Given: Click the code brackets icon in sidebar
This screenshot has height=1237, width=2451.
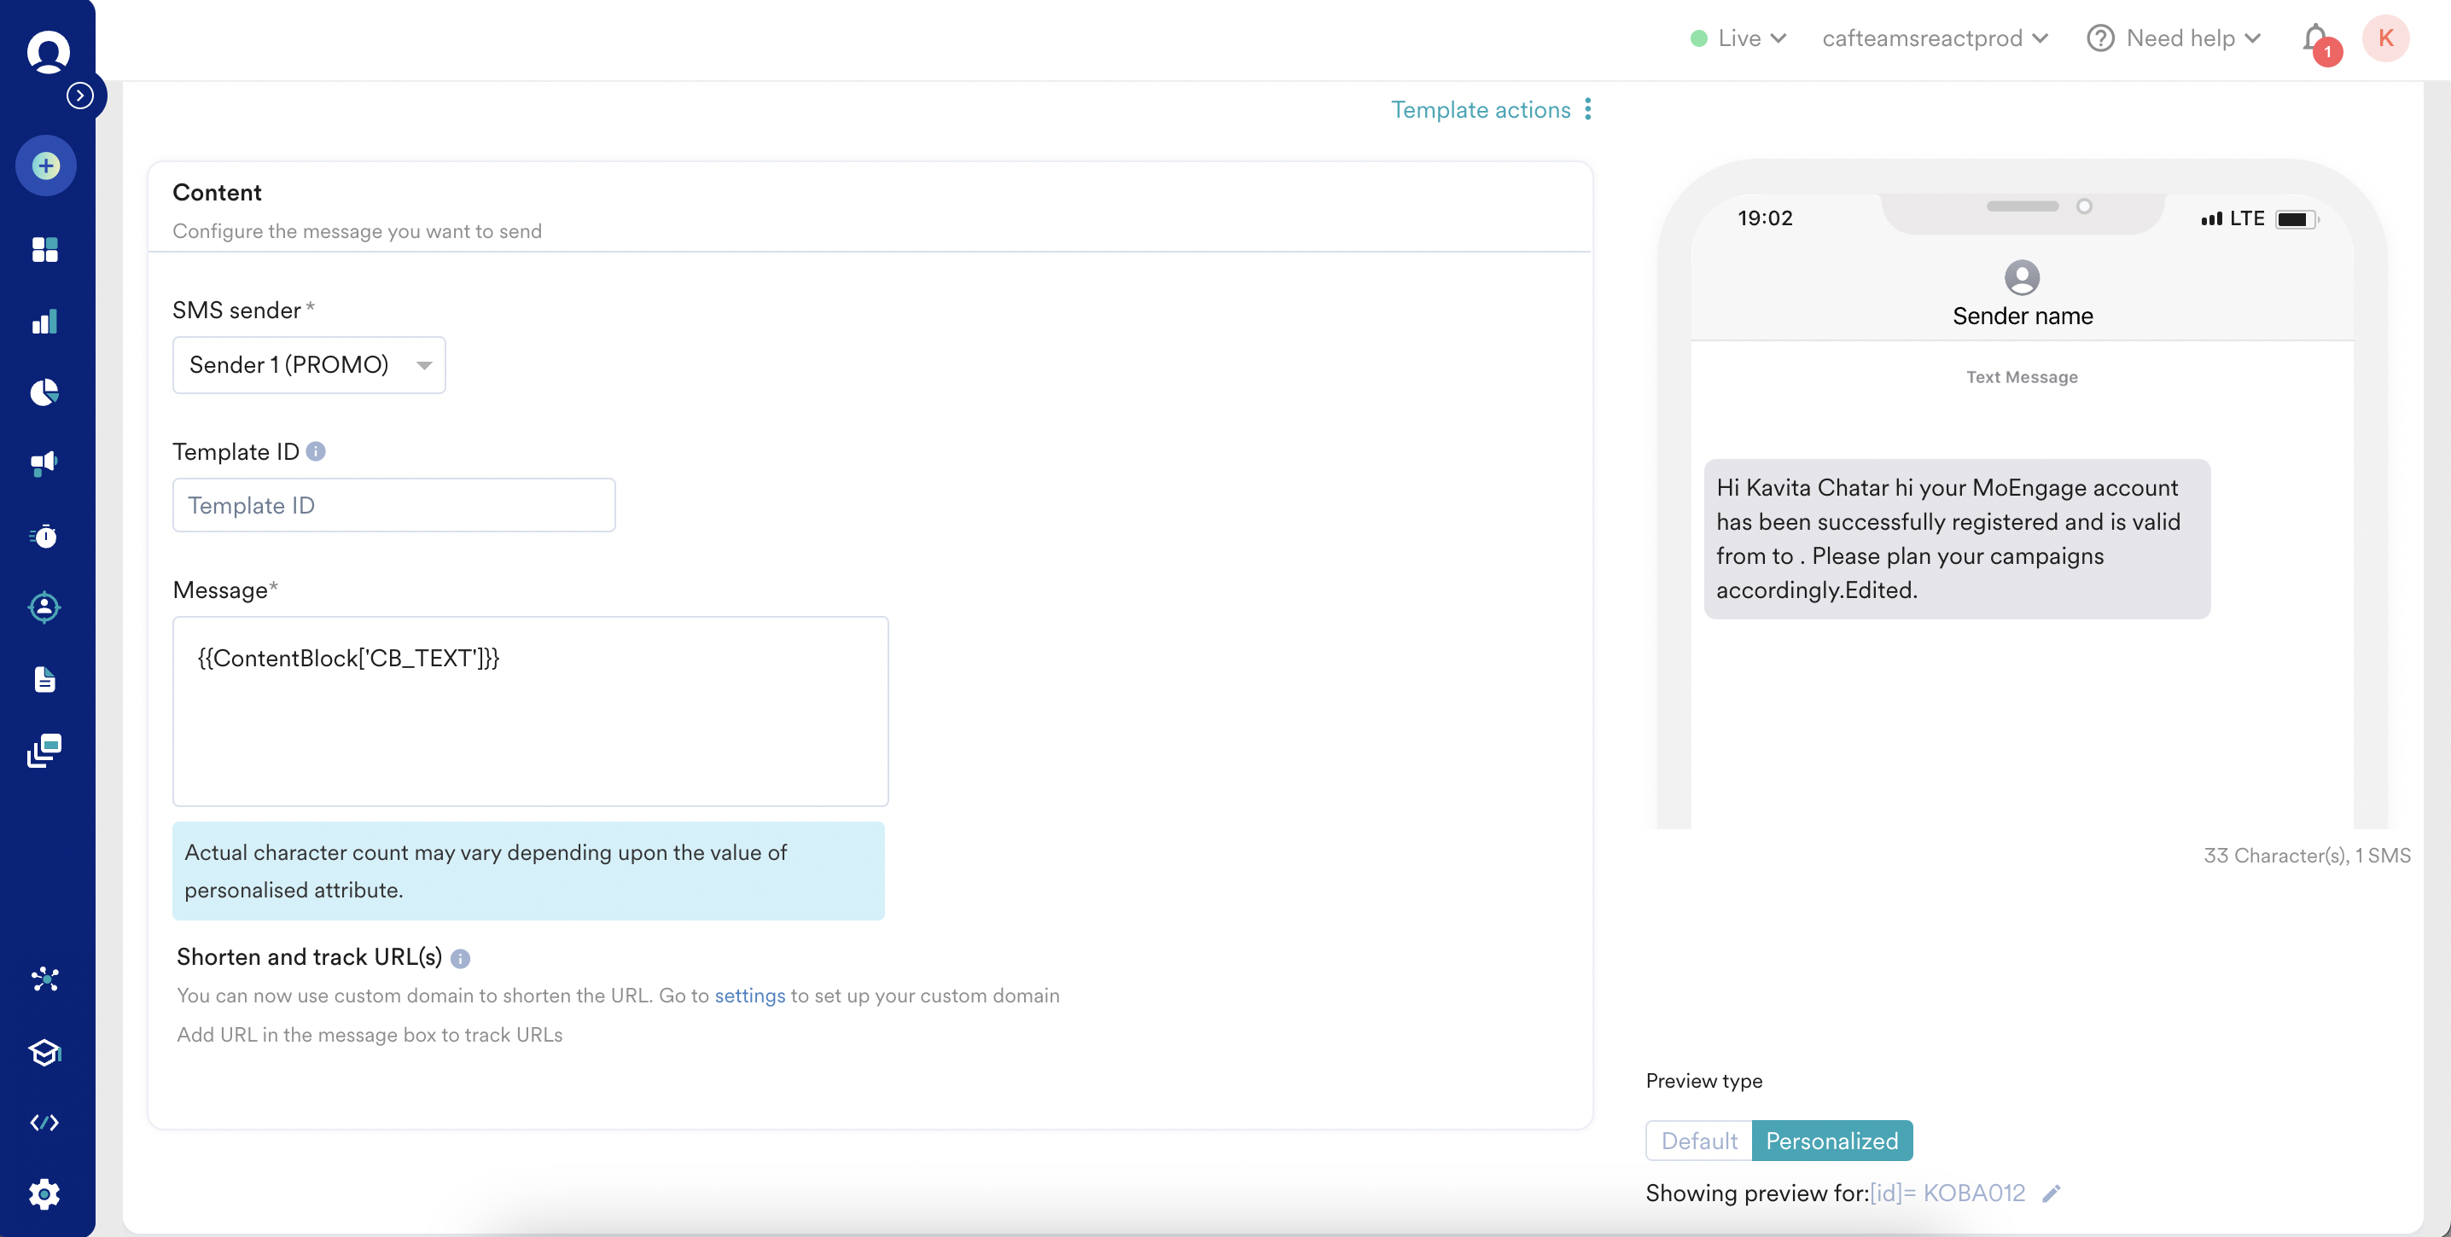Looking at the screenshot, I should [44, 1123].
